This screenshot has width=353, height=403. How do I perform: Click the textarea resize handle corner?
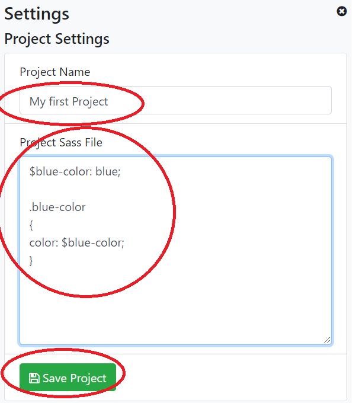coord(327,340)
